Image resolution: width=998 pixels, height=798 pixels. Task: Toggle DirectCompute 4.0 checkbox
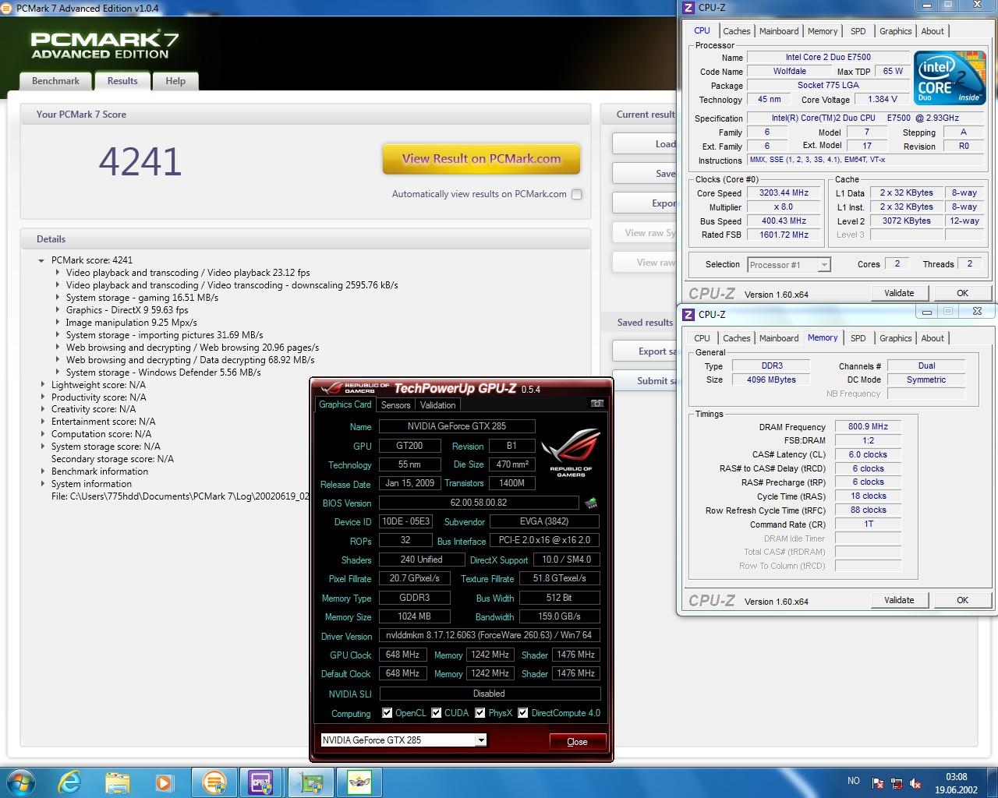(x=523, y=712)
